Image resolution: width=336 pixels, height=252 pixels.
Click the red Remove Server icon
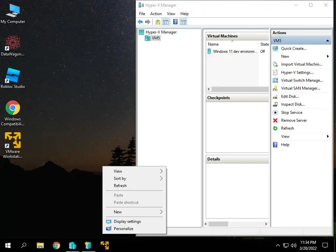(275, 120)
